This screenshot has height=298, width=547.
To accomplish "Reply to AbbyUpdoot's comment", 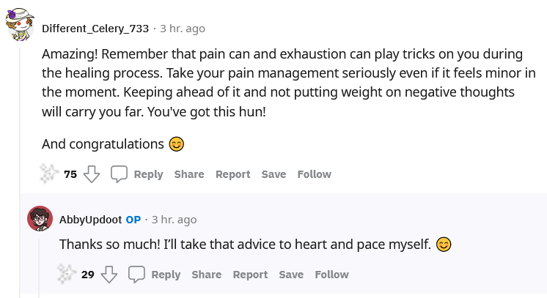I will click(166, 275).
